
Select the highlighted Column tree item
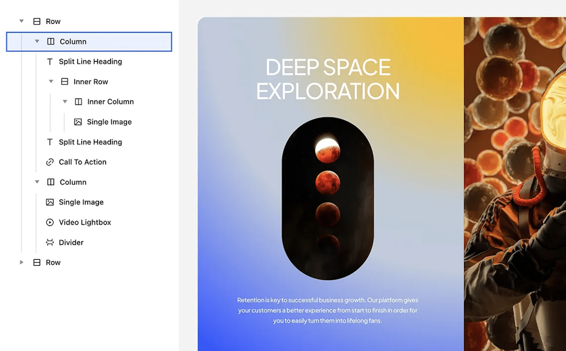click(x=89, y=42)
